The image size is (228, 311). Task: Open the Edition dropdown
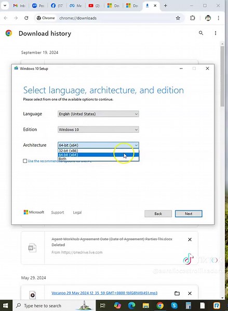[x=98, y=130]
